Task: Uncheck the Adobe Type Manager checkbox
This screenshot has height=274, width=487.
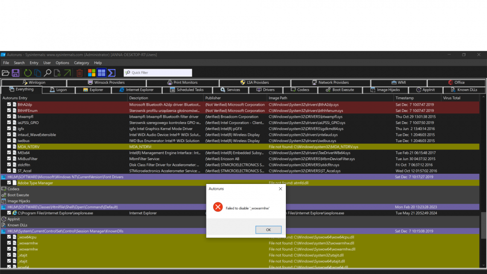Action: click(9, 183)
